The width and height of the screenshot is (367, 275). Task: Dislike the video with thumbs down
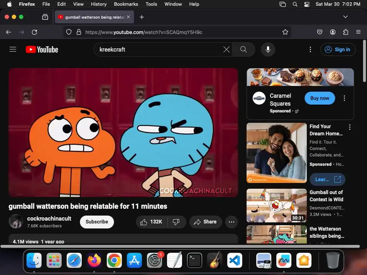[x=176, y=222]
